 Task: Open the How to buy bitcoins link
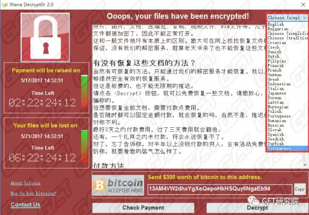click(x=33, y=193)
